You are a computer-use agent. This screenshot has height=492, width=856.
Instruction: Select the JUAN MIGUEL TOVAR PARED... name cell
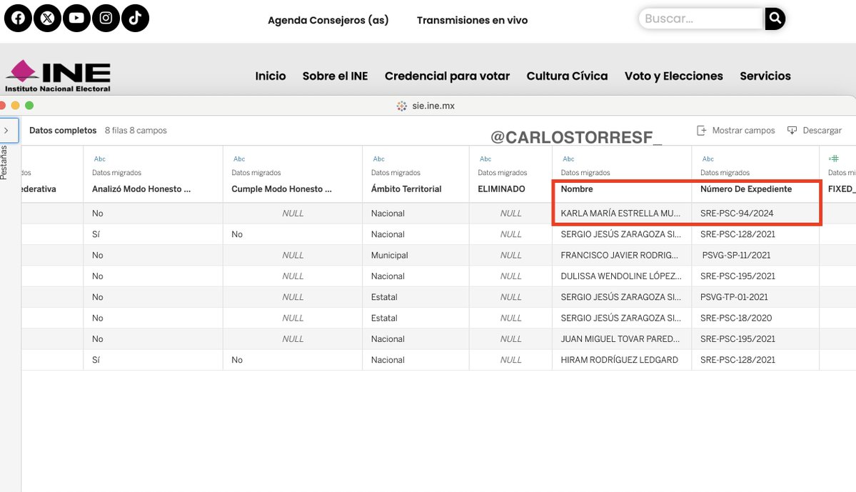coord(620,339)
